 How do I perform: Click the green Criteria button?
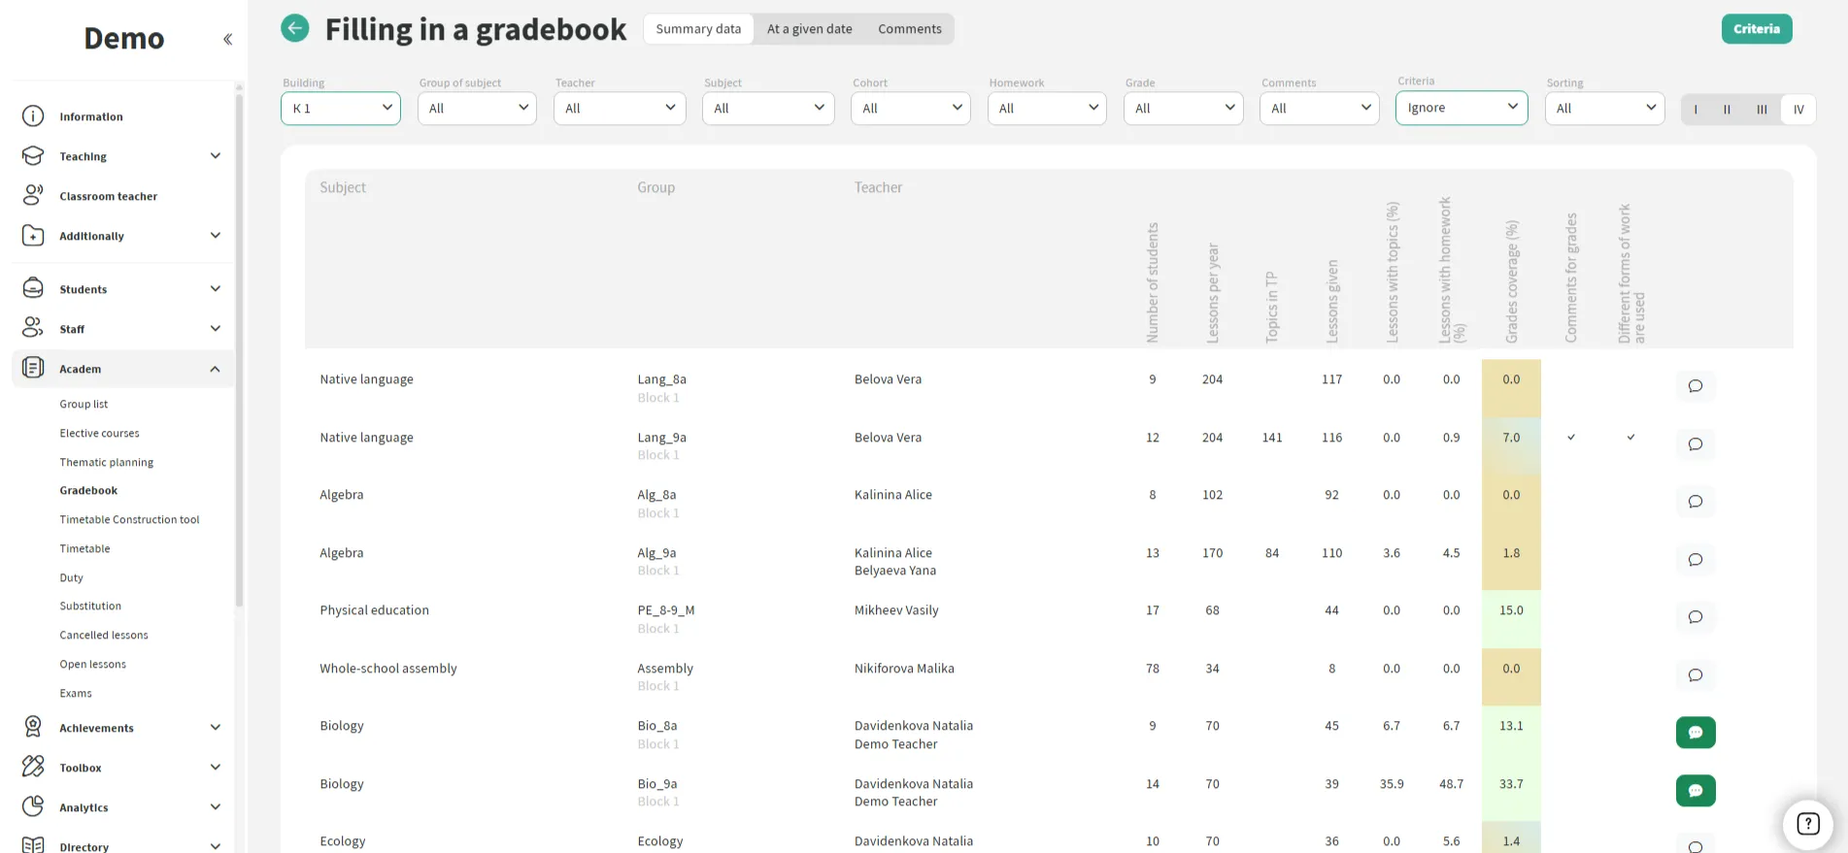point(1756,29)
